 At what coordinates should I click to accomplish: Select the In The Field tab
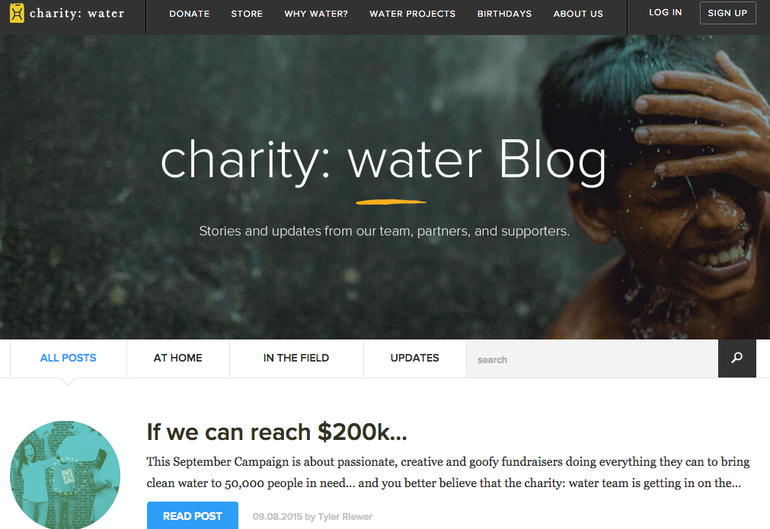click(x=296, y=359)
